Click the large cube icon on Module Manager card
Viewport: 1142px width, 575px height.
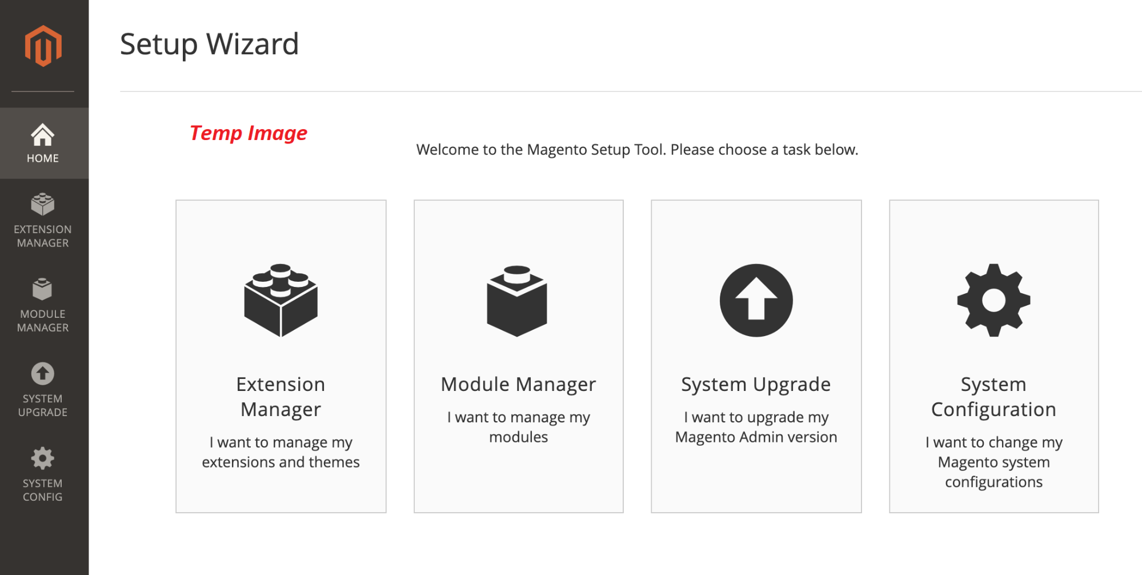518,301
